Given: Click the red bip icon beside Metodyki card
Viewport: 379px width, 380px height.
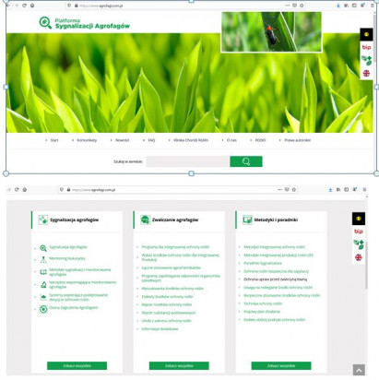Looking at the screenshot, I should point(359,232).
